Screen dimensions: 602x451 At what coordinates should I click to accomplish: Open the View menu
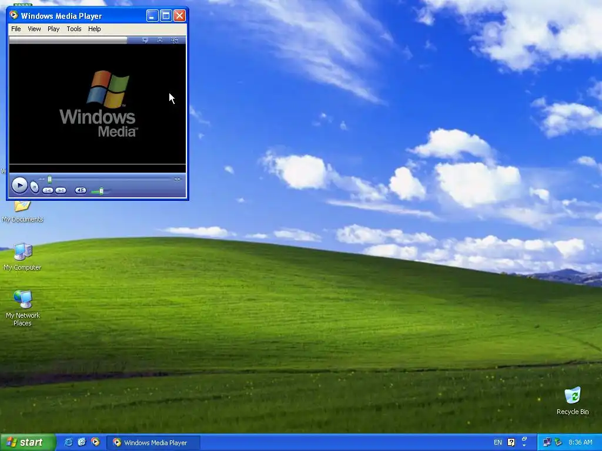[x=34, y=29]
